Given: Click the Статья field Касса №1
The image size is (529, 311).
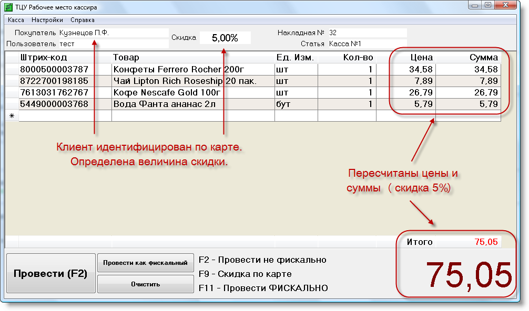Looking at the screenshot, I should click(x=368, y=44).
